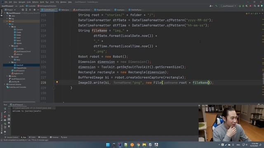Open IDE settings gear in top toolbar

pos(259,6)
